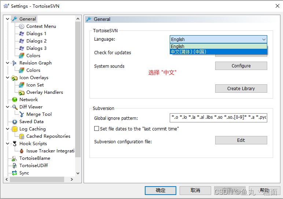Click the Dialogs 2 window icon

22,41
